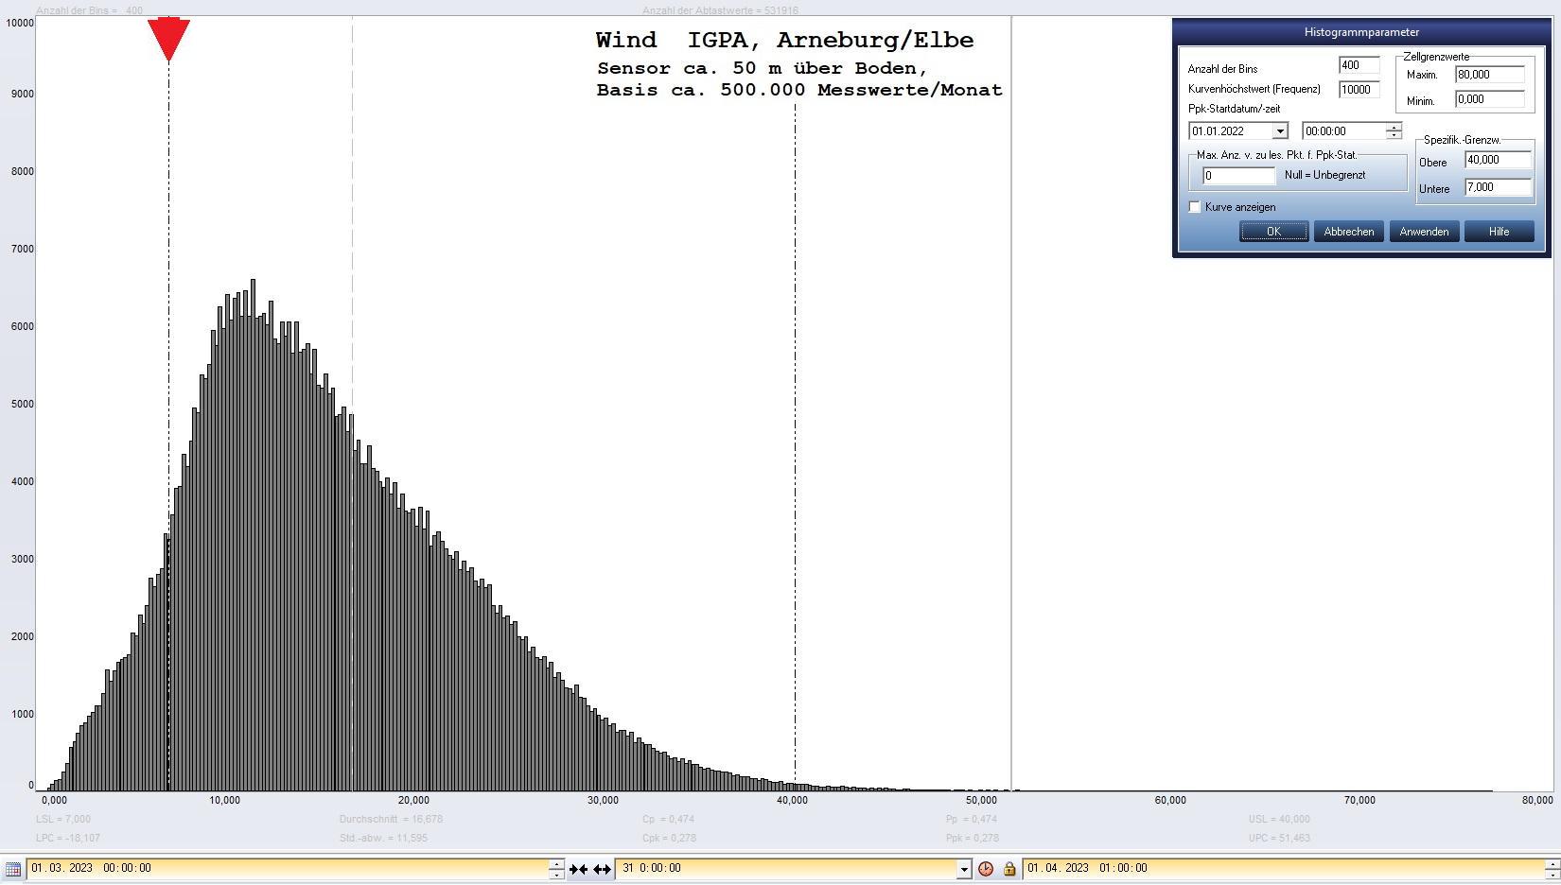
Task: Click the zoom-in arrows icon pointing inward
Action: (x=578, y=869)
